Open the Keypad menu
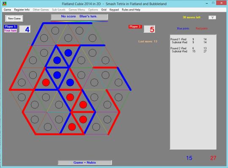The width and height of the screenshot is (228, 168). point(114,10)
